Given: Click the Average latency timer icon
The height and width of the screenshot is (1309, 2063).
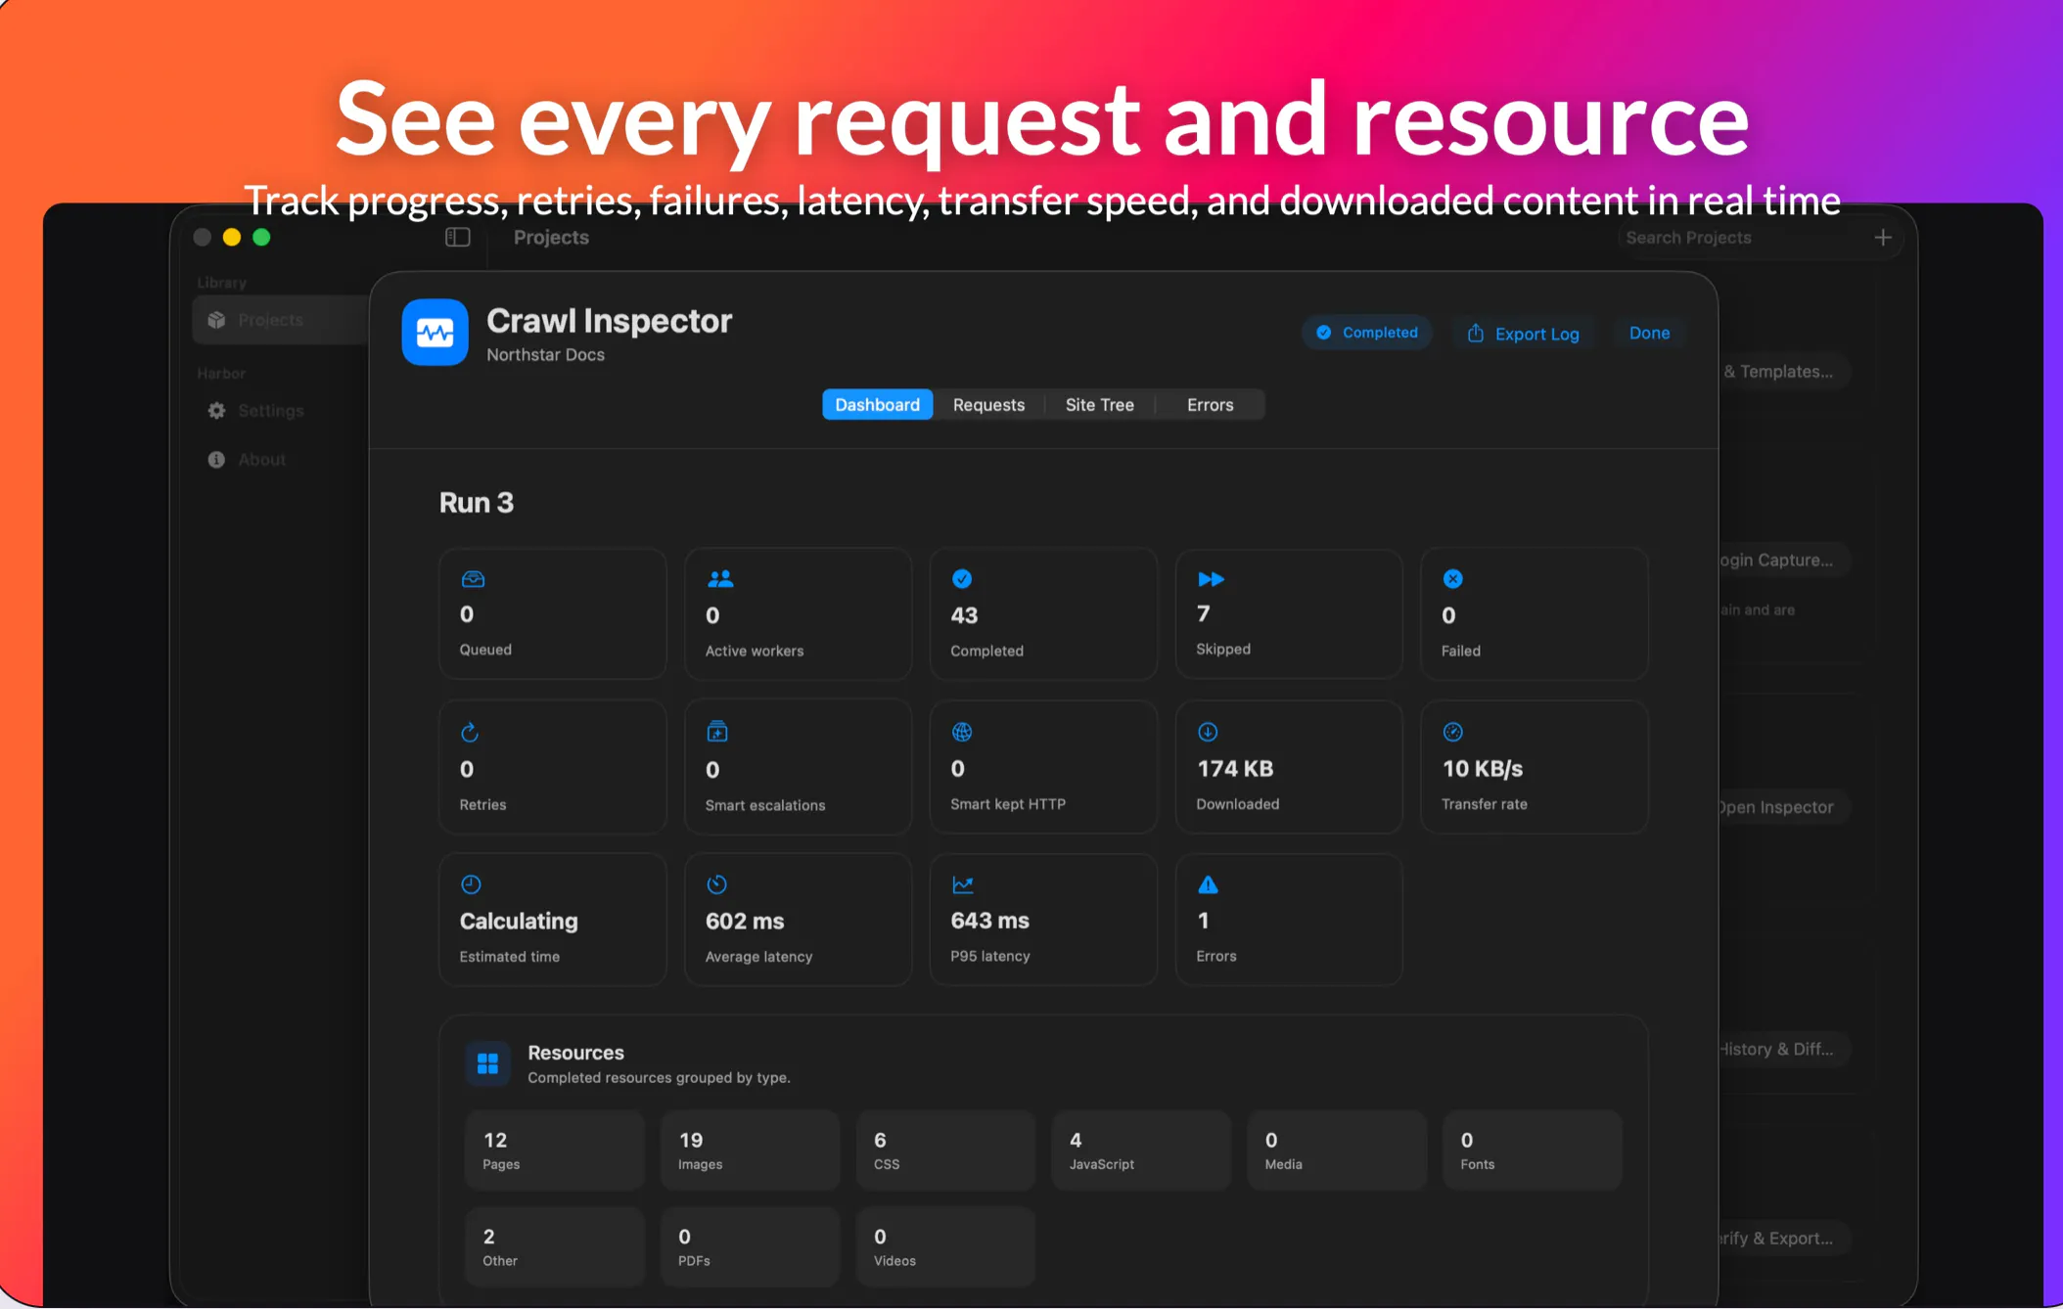Looking at the screenshot, I should point(717,884).
